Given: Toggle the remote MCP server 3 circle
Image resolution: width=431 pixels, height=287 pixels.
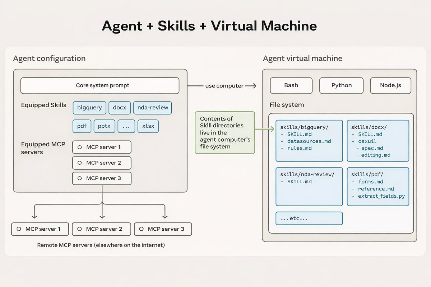Looking at the screenshot, I should (142, 229).
